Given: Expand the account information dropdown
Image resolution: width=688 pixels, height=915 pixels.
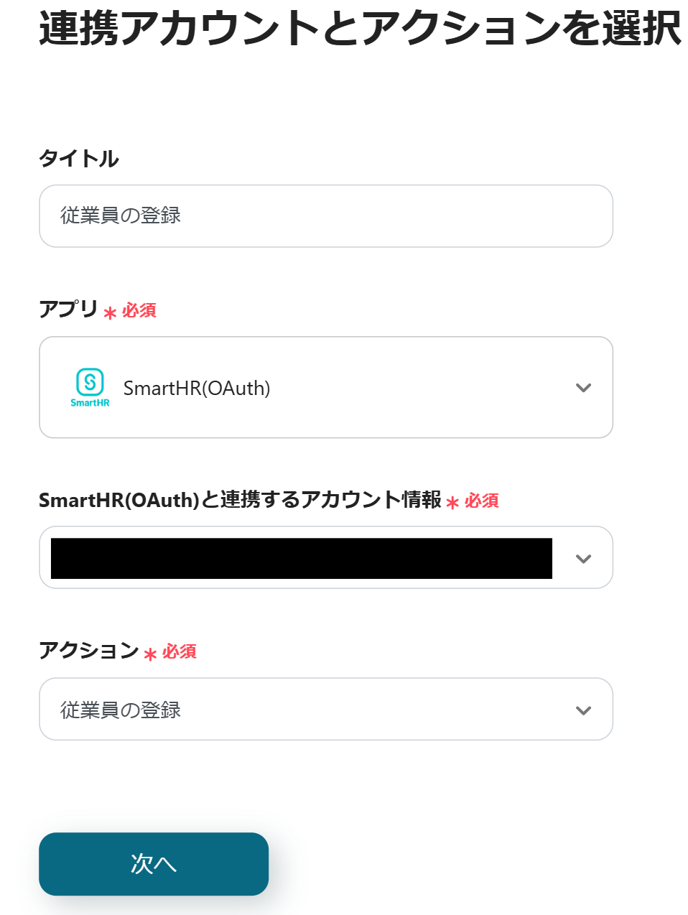Looking at the screenshot, I should click(583, 557).
